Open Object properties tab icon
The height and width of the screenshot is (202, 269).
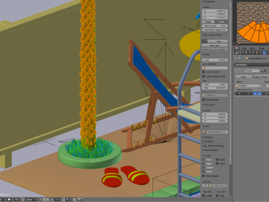click(x=257, y=53)
